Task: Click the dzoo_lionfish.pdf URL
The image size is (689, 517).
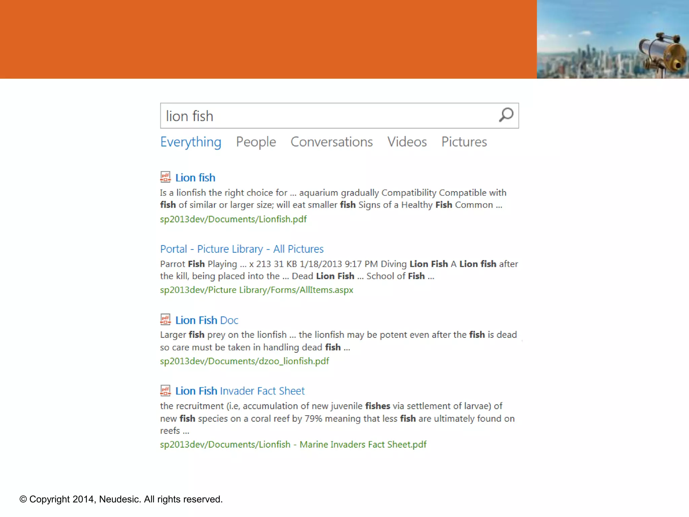Action: pyautogui.click(x=244, y=361)
